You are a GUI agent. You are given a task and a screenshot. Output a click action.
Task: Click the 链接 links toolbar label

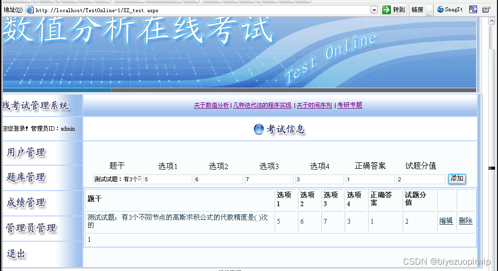tap(417, 10)
